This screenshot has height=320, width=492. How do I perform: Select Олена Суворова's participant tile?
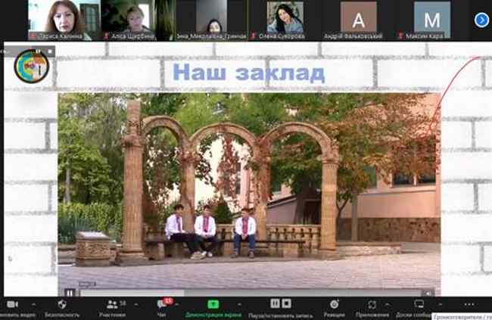285,20
